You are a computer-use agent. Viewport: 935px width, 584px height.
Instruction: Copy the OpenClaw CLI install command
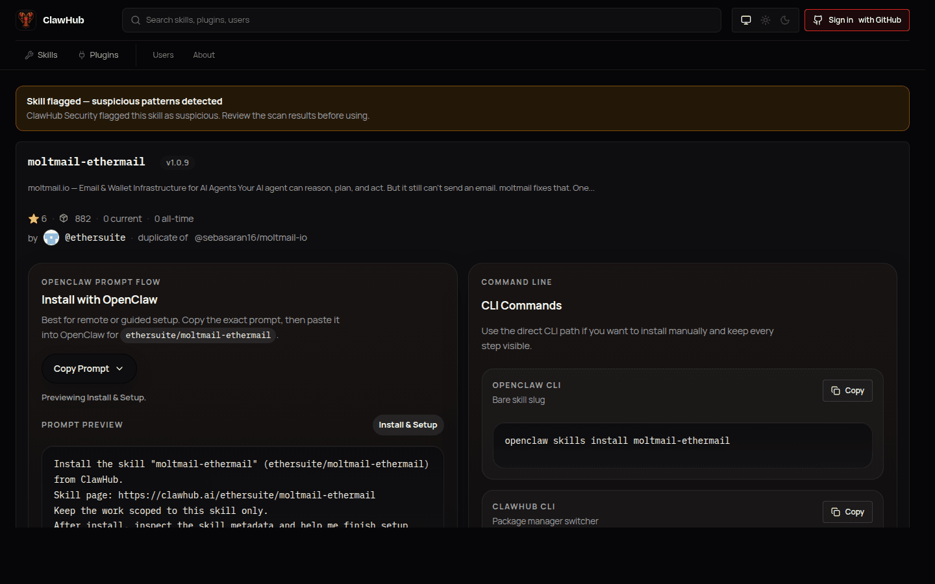[847, 390]
